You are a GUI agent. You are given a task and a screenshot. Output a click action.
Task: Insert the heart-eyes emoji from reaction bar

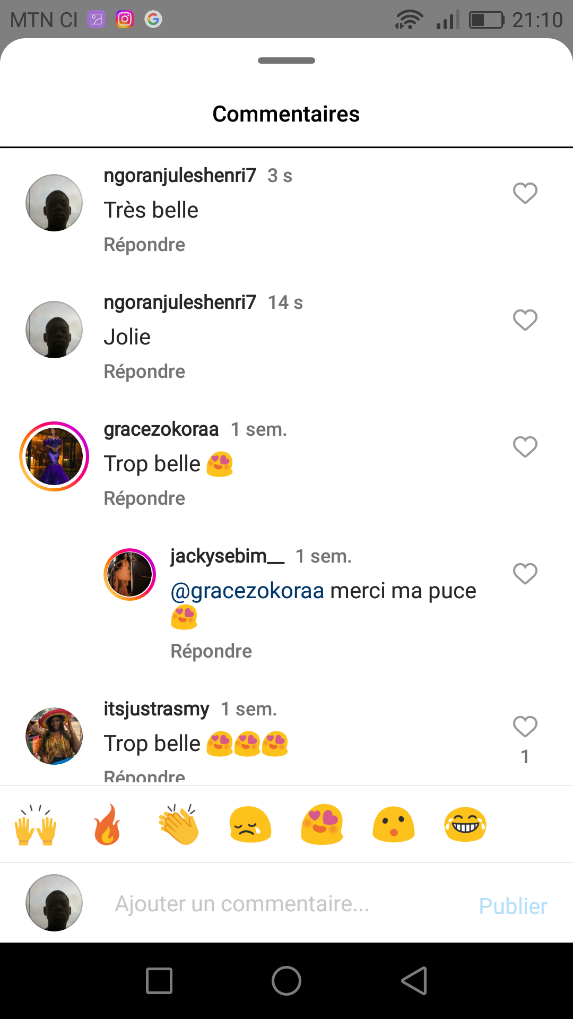pyautogui.click(x=322, y=825)
